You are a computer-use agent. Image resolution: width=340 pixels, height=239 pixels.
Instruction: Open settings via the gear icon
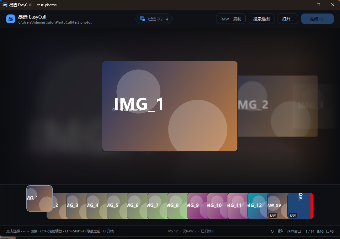click(x=280, y=231)
